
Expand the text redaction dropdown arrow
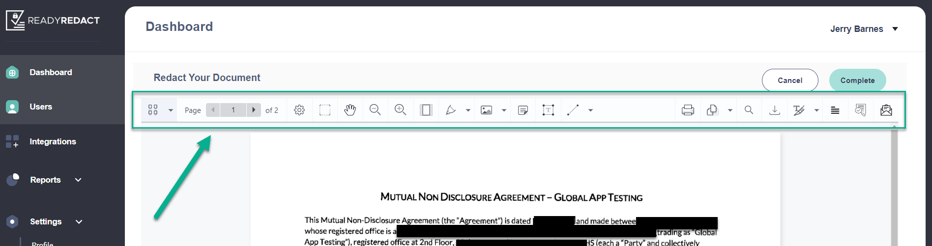pos(816,110)
